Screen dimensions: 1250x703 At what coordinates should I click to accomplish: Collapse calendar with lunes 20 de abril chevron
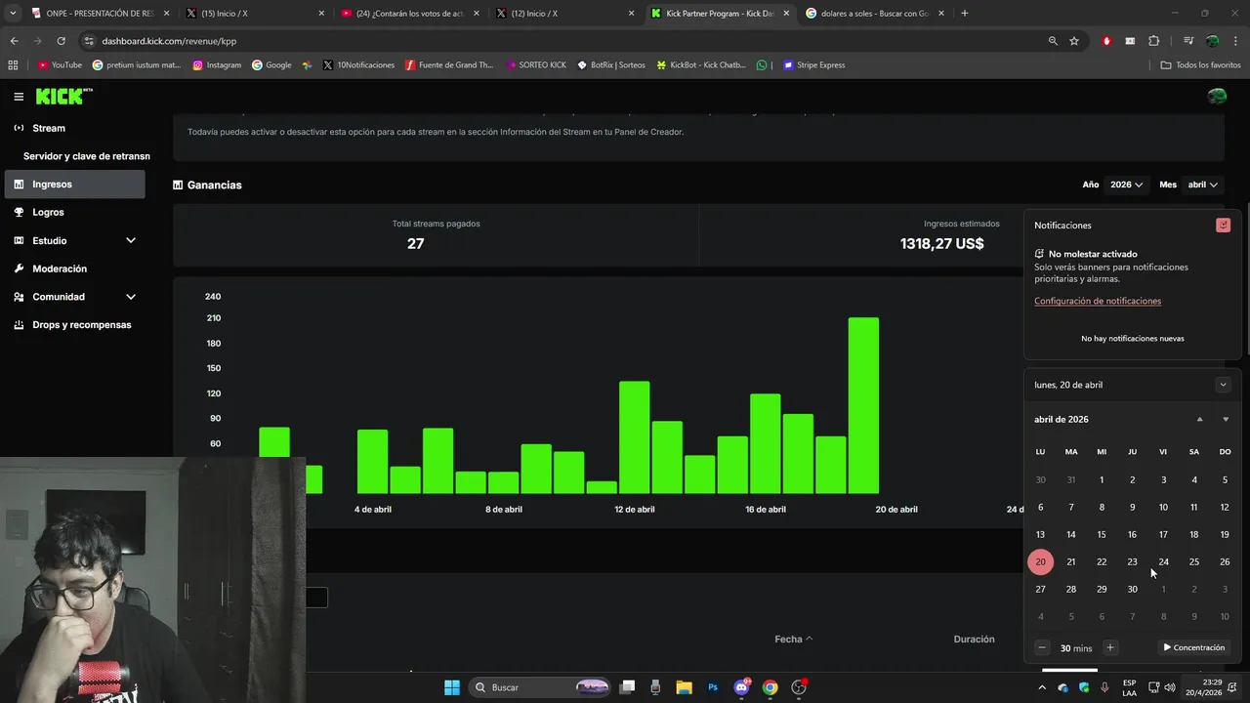coord(1223,385)
